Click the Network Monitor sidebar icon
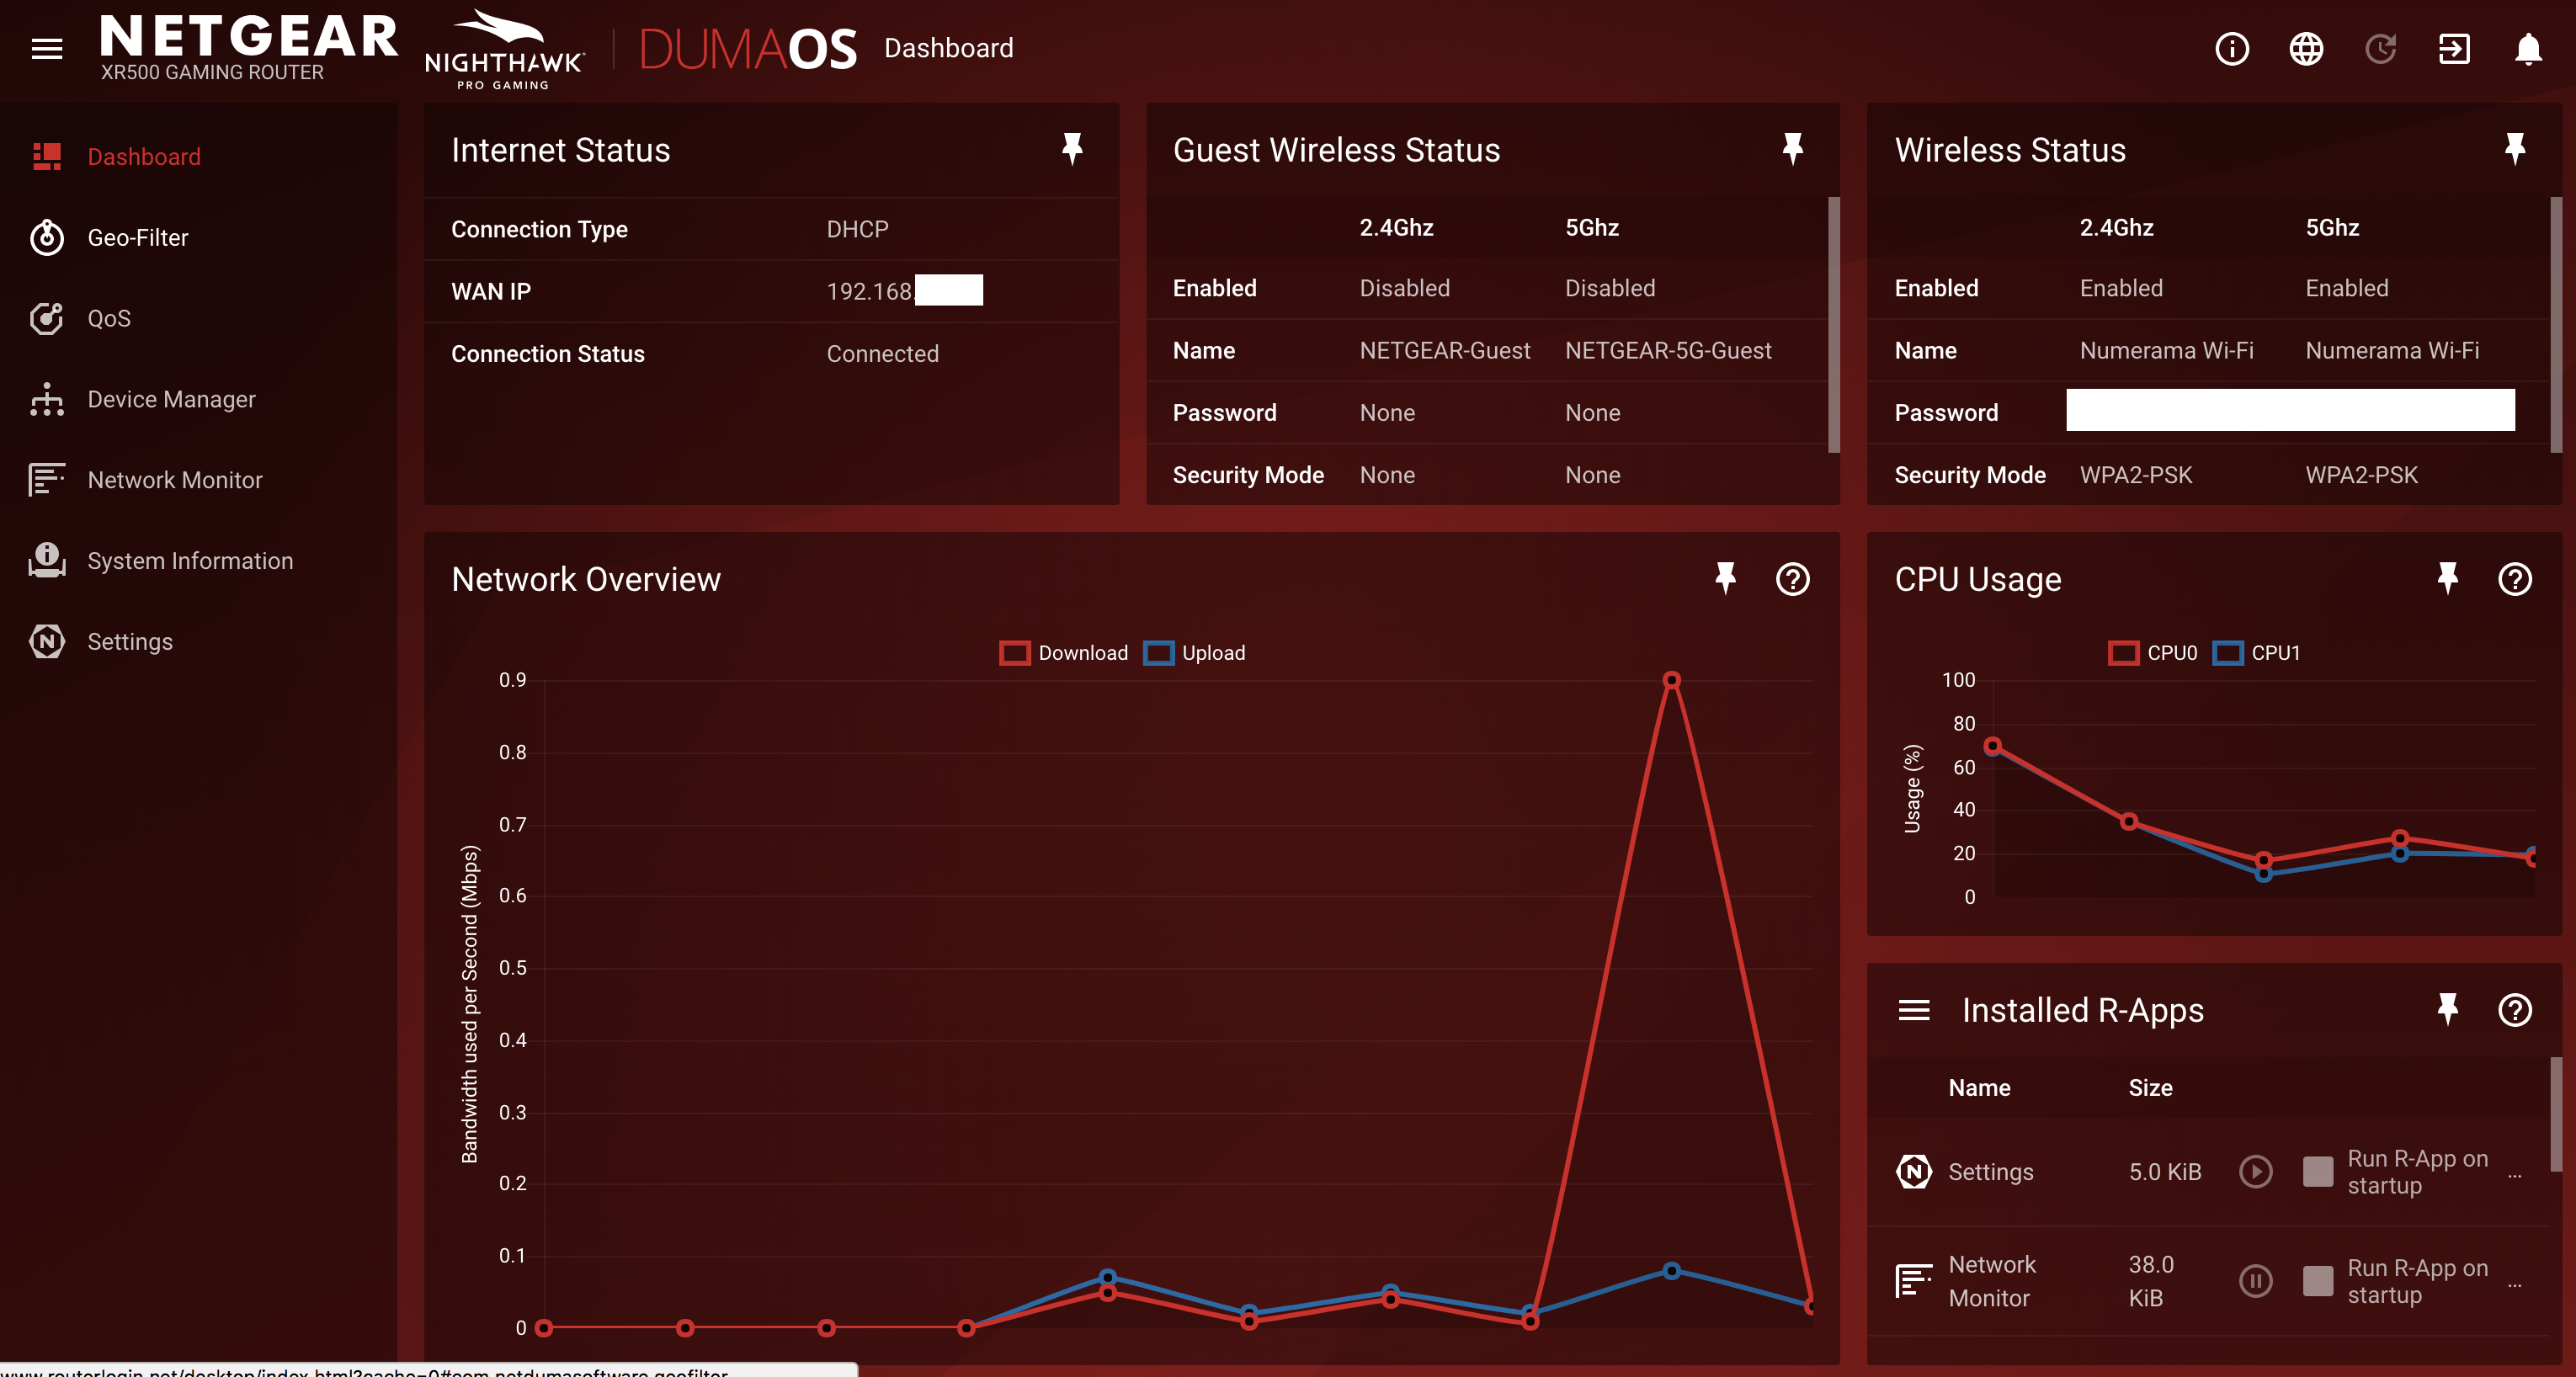The width and height of the screenshot is (2576, 1377). 47,480
